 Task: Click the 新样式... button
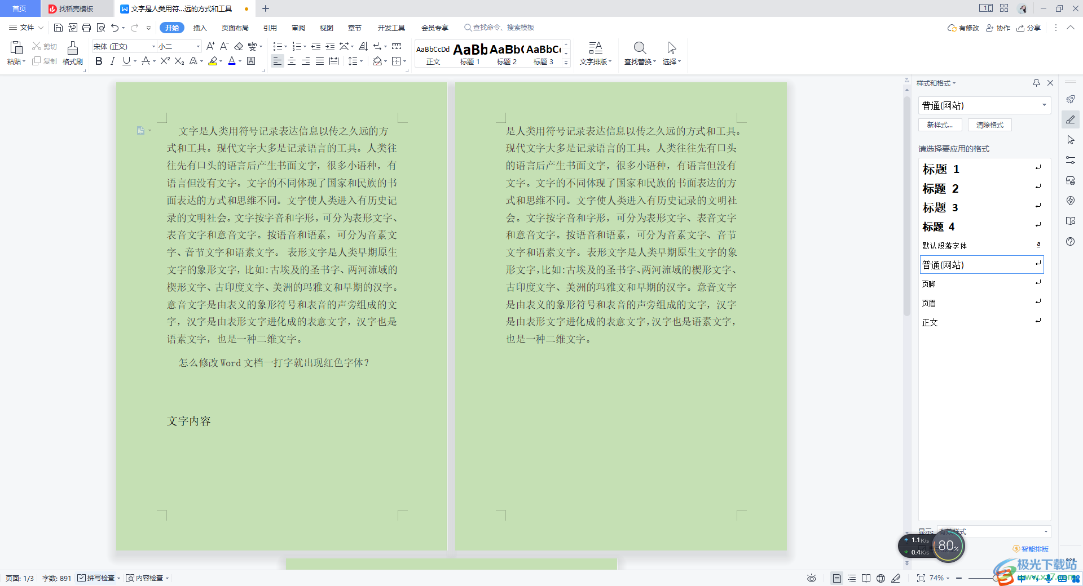(940, 125)
